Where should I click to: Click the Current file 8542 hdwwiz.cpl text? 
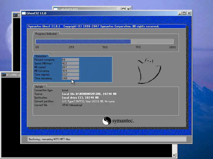[x=72, y=105]
